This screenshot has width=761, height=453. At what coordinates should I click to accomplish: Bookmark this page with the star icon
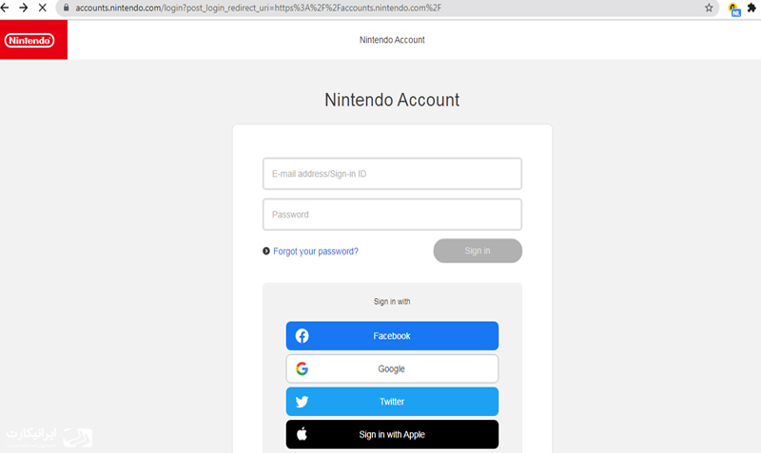[709, 8]
